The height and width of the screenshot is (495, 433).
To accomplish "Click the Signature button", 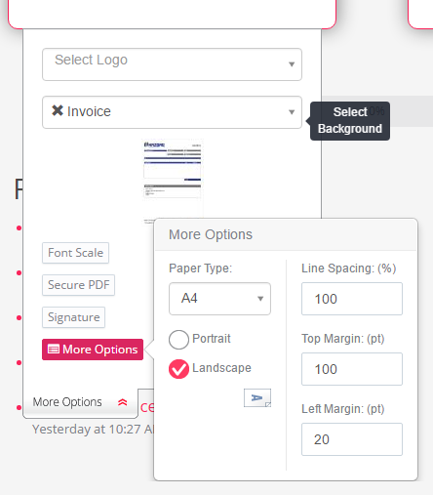I will coord(73,317).
